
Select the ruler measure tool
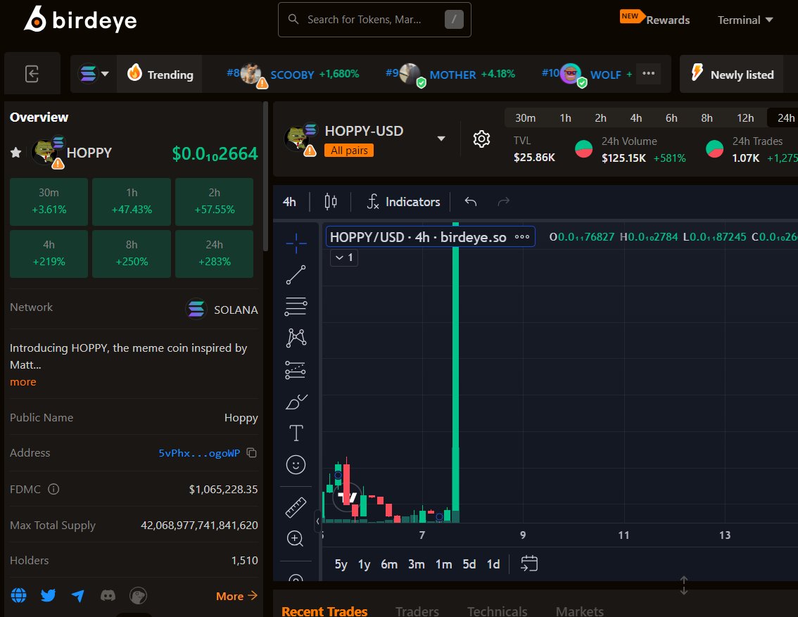(x=296, y=507)
